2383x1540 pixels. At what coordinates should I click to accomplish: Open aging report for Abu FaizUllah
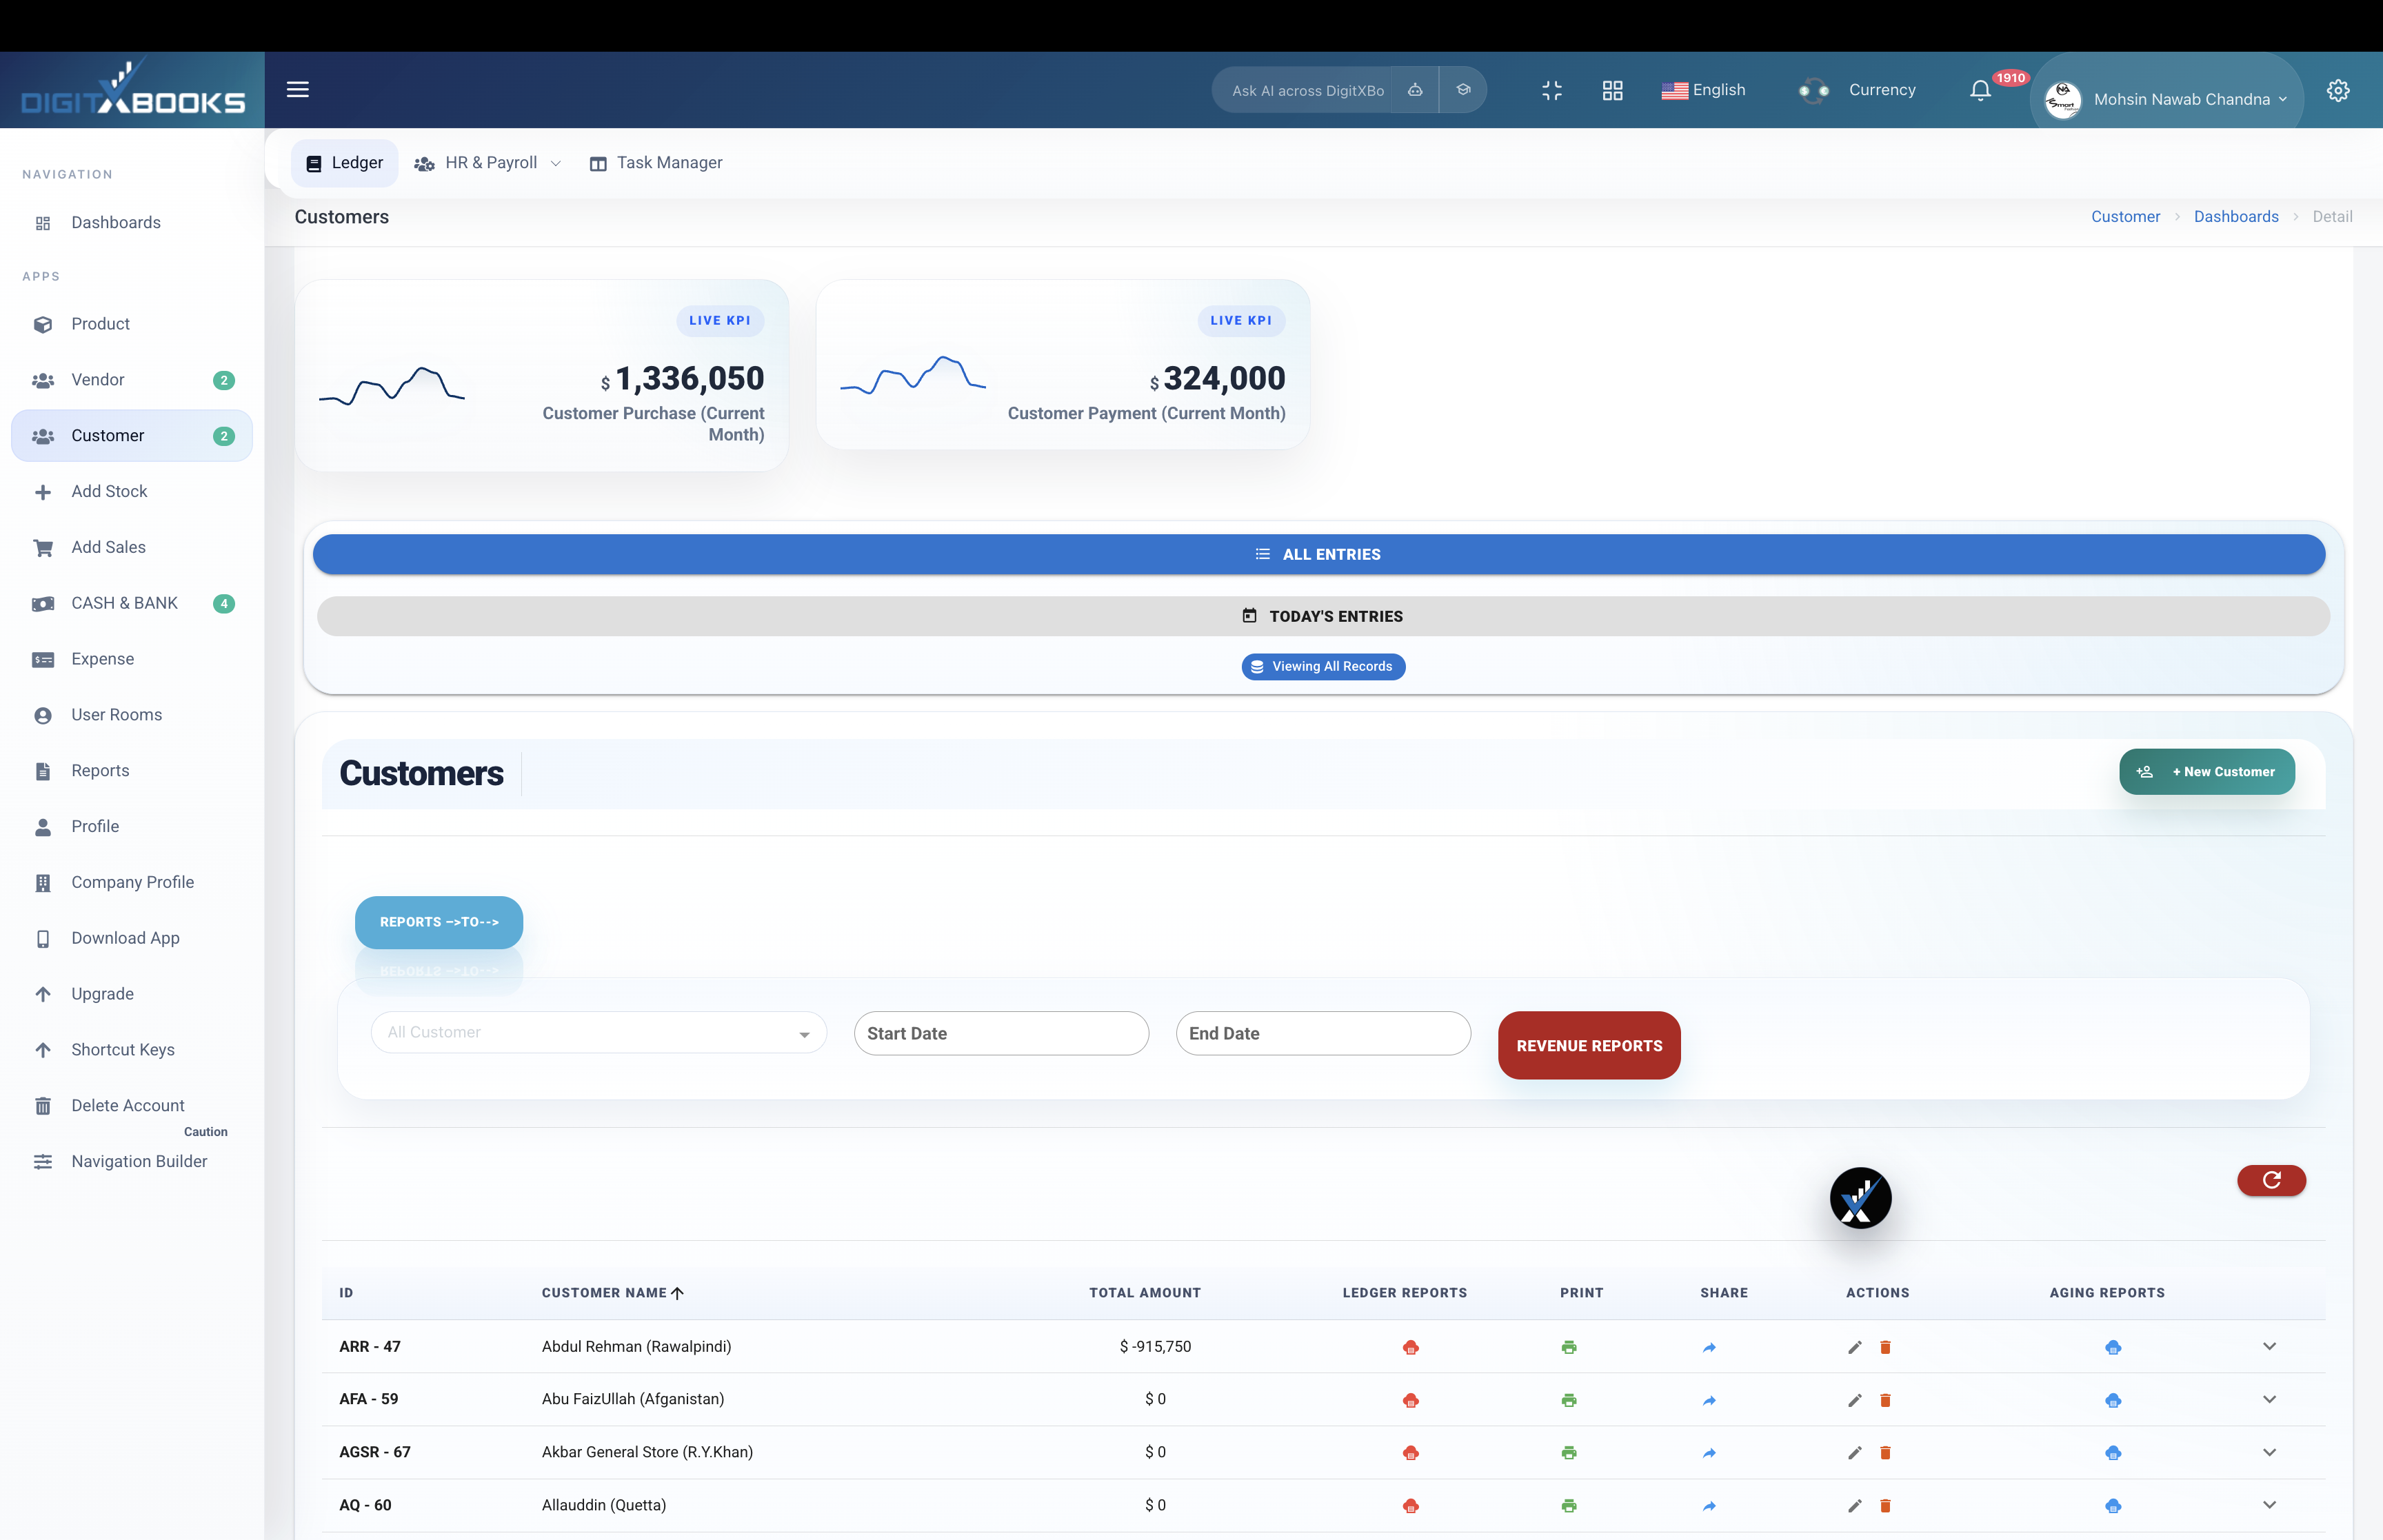click(2114, 1400)
